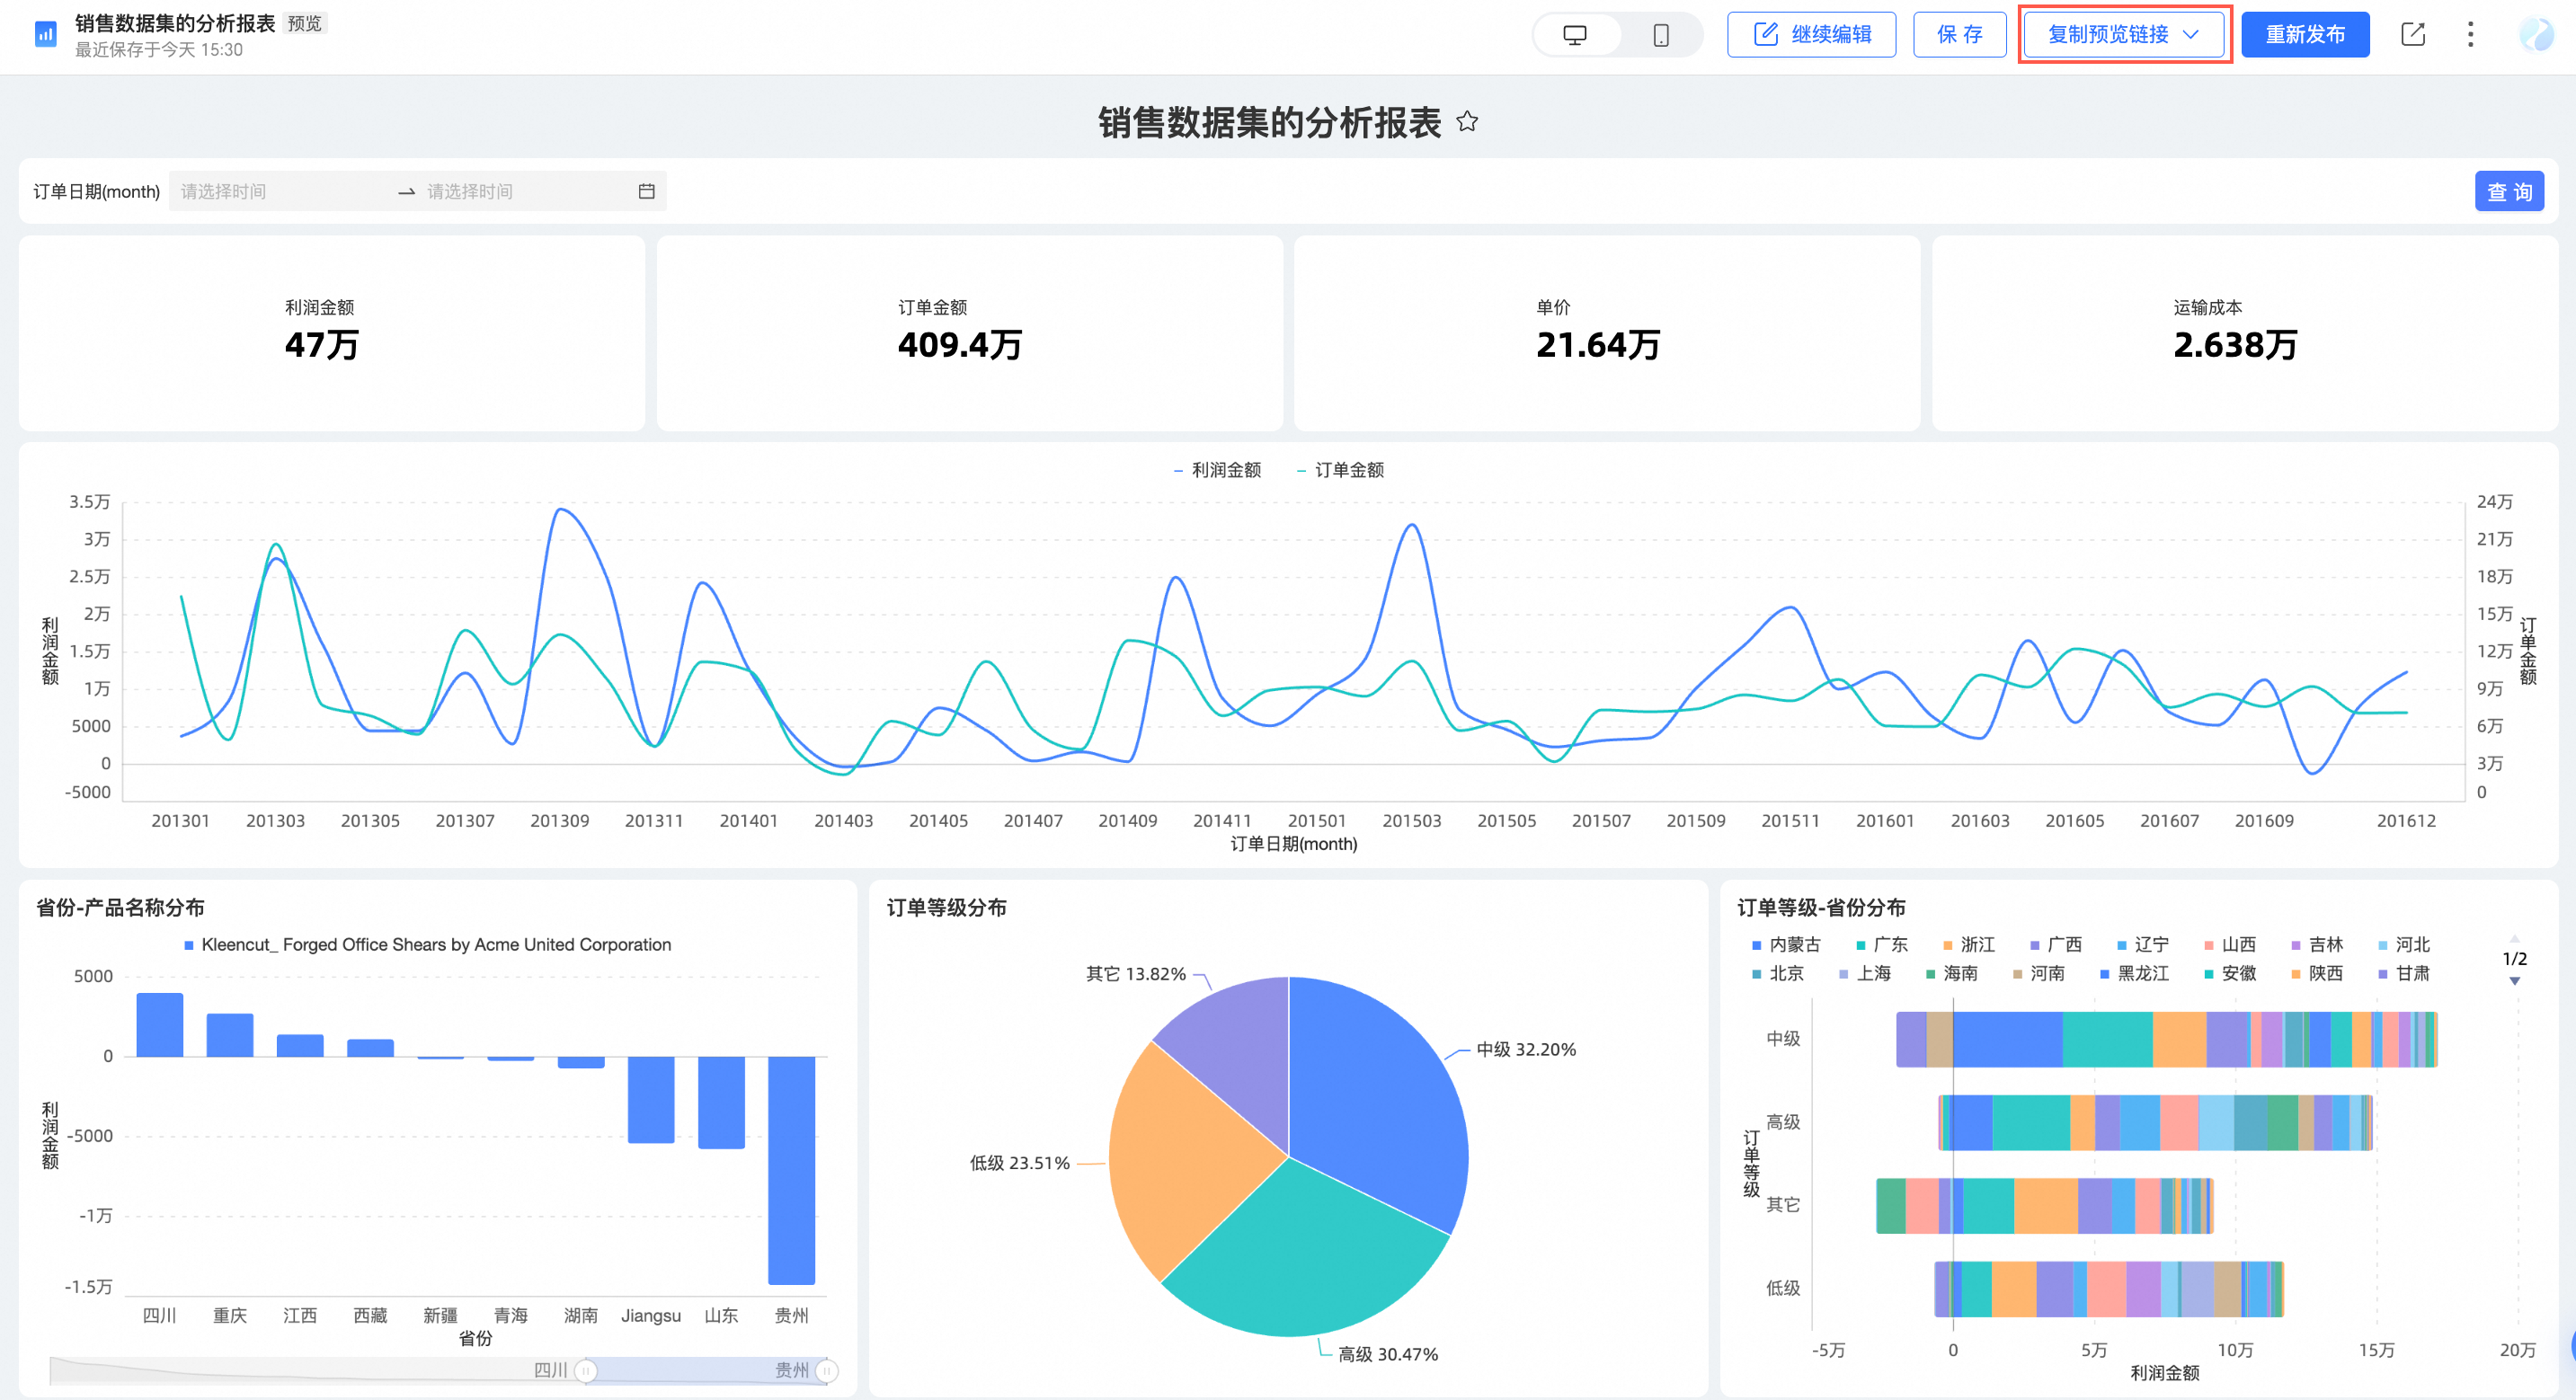
Task: Open the three-dot more options menu
Action: [2470, 35]
